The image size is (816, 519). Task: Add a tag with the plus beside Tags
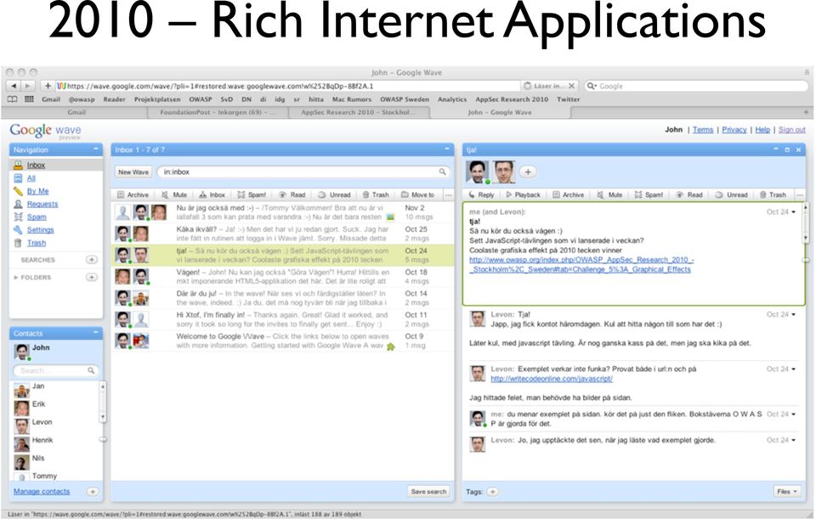pos(492,492)
